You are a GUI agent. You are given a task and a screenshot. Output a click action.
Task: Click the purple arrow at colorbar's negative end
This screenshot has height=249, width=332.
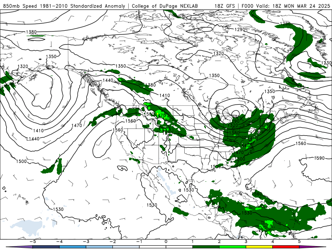coord(19,247)
